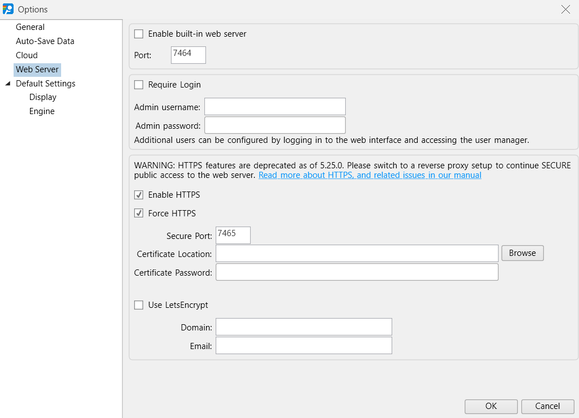Click Browse for certificate location
Viewport: 579px width, 418px height.
coord(522,253)
